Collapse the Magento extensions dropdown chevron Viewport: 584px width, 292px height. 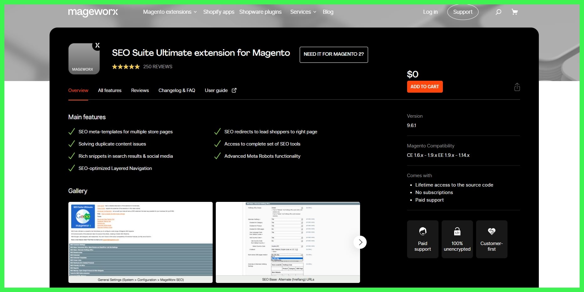tap(195, 12)
